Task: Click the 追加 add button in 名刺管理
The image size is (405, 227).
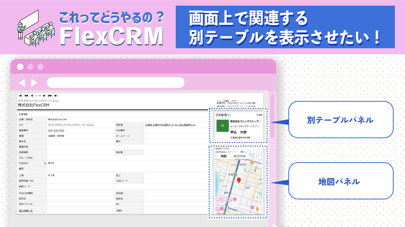Action: click(x=259, y=115)
